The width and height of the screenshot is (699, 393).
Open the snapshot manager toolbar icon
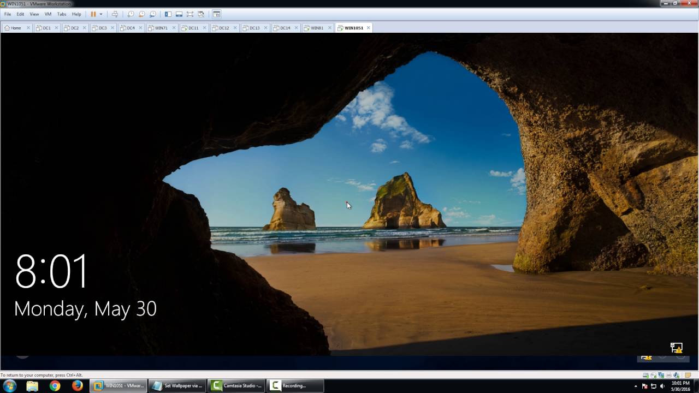[x=152, y=14]
